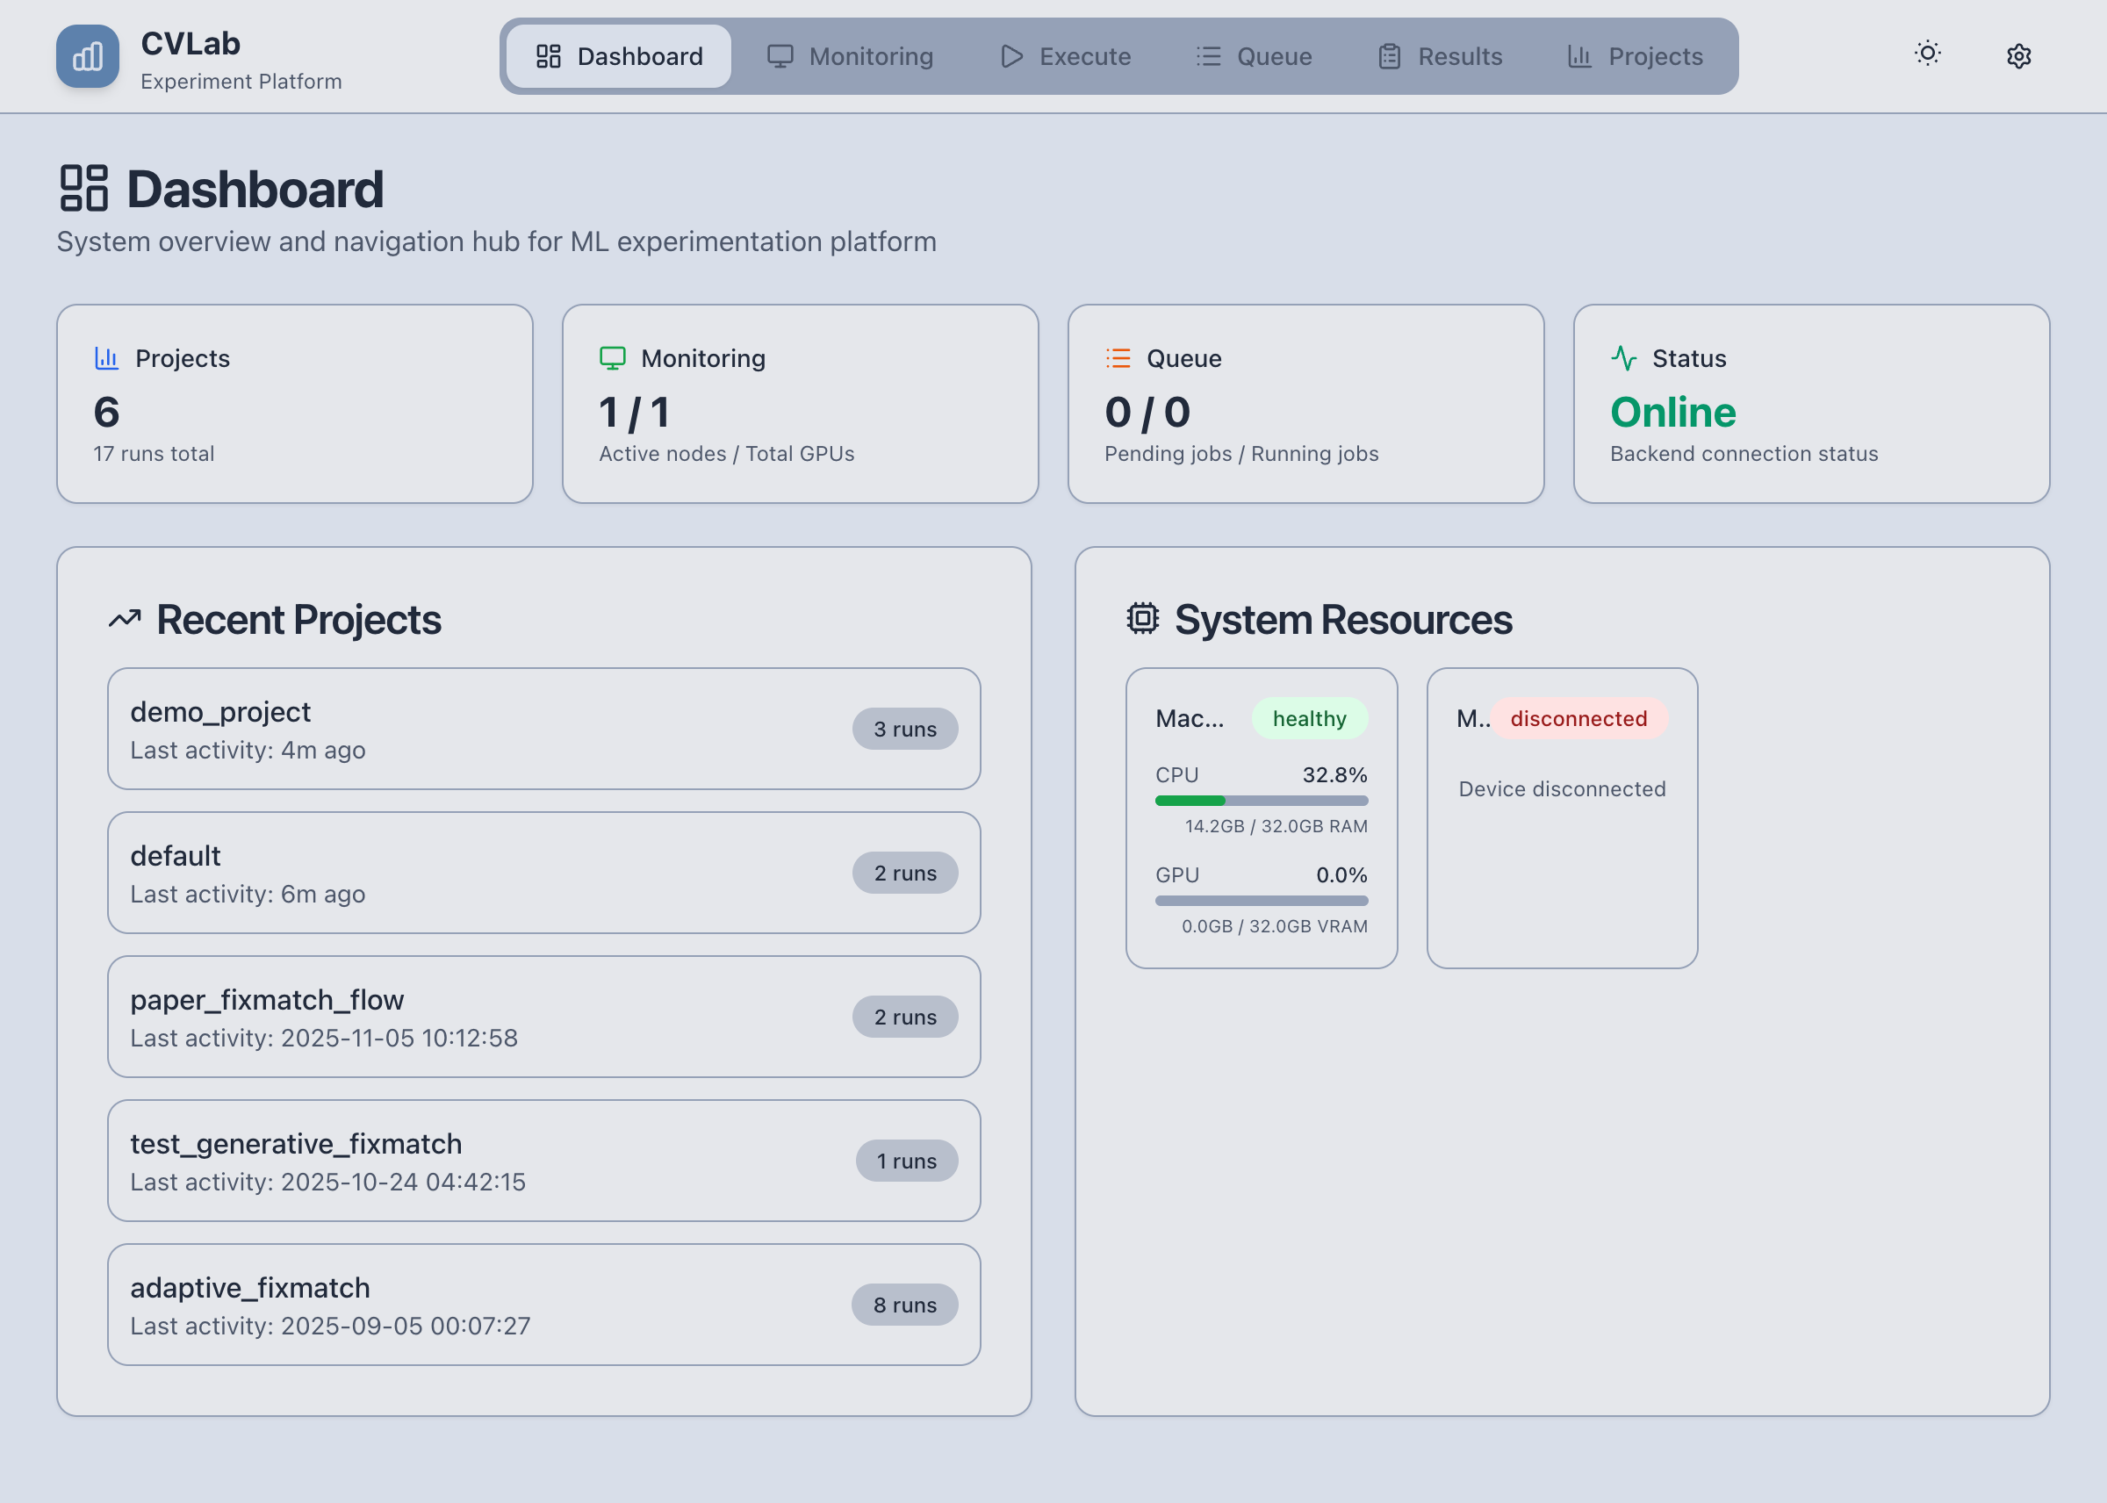The height and width of the screenshot is (1503, 2107).
Task: Switch to the Dashboard tab
Action: [617, 56]
